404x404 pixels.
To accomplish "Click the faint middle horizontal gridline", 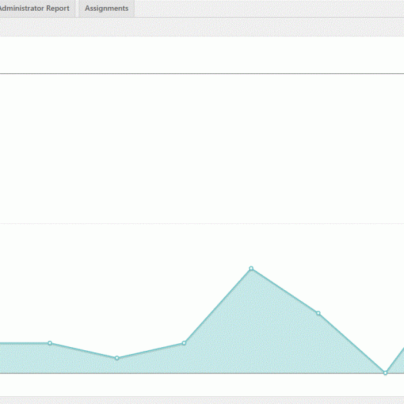I will point(202,223).
